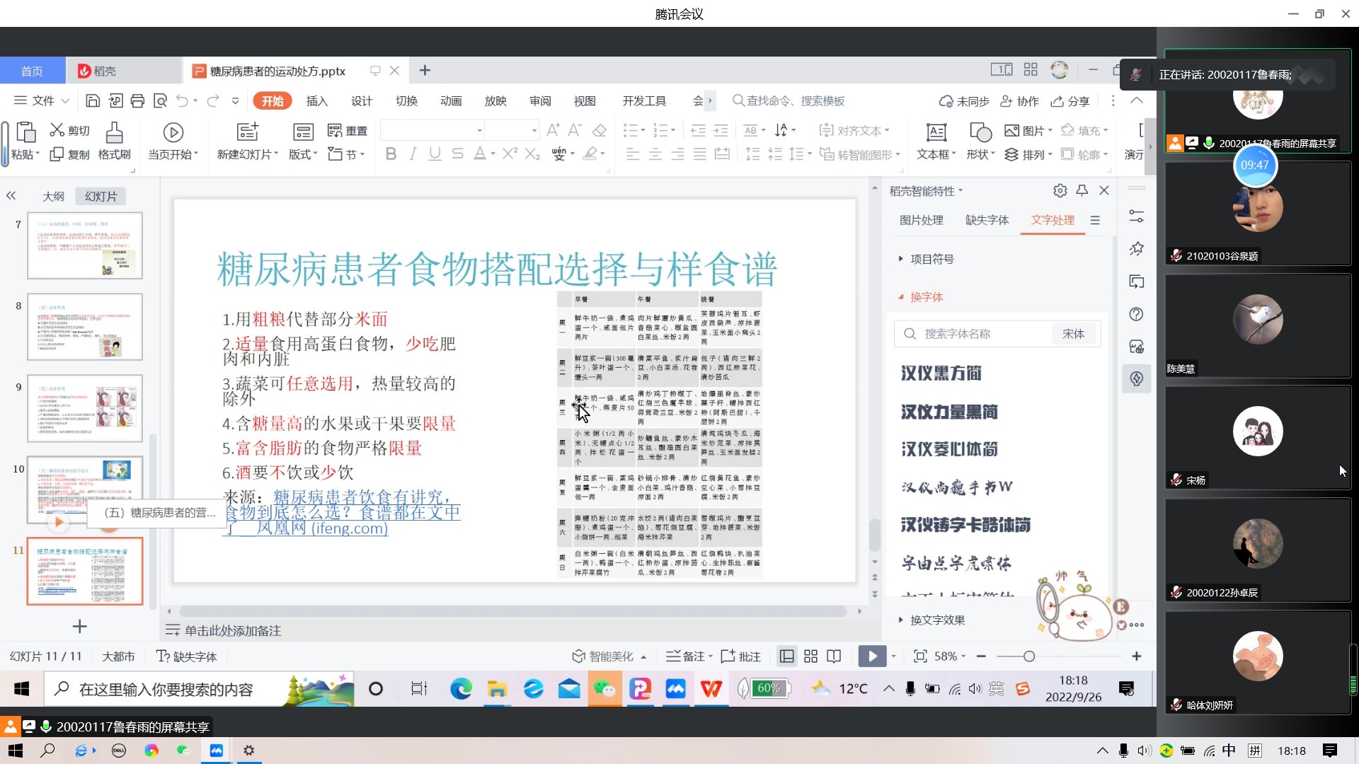Viewport: 1359px width, 764px height.
Task: Click the reading view book icon
Action: click(x=834, y=656)
